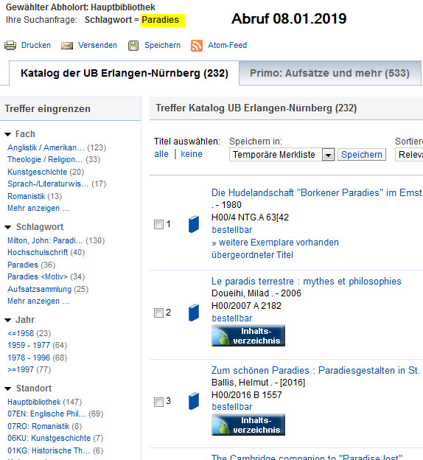This screenshot has width=423, height=460.
Task: Open Inhaltsverzeichnis for Zum schönen Paradies
Action: (x=248, y=425)
